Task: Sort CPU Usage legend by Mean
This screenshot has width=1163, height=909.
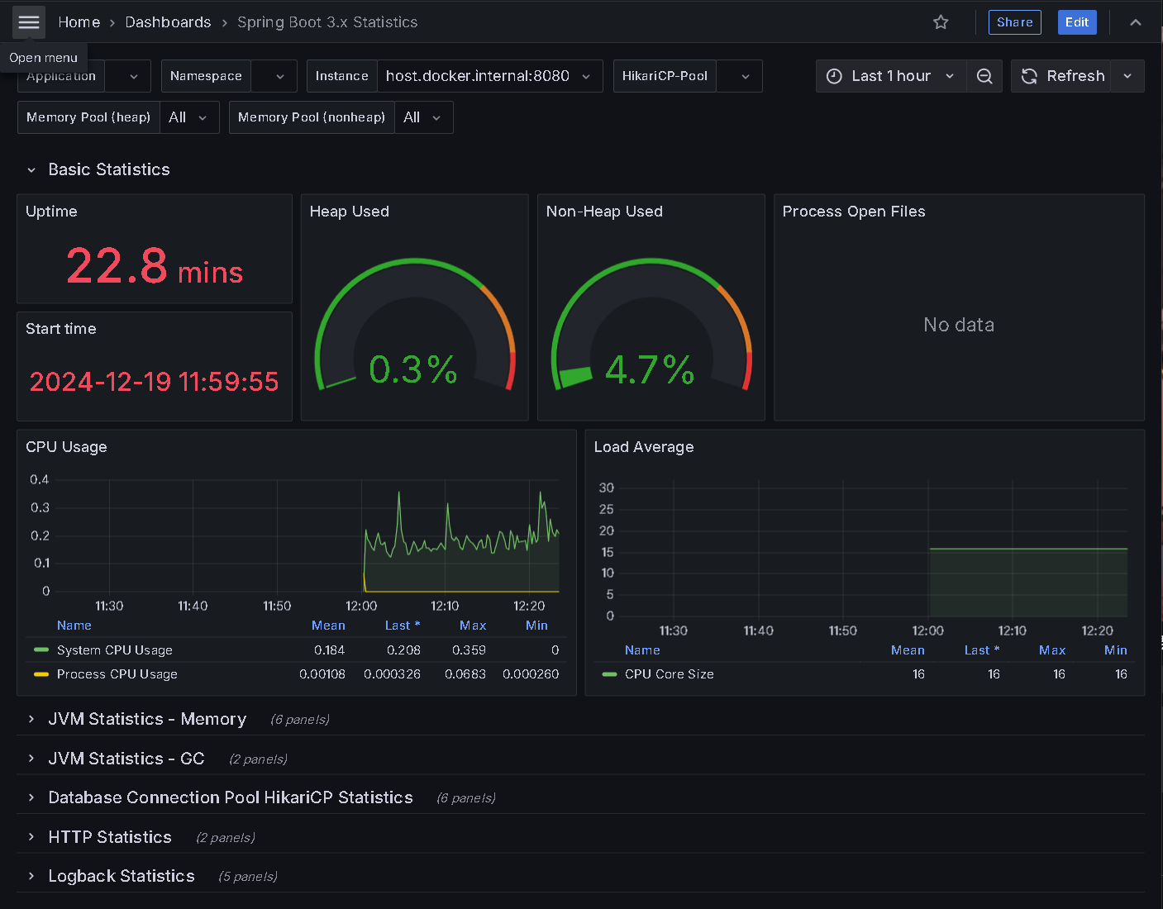Action: pos(328,626)
